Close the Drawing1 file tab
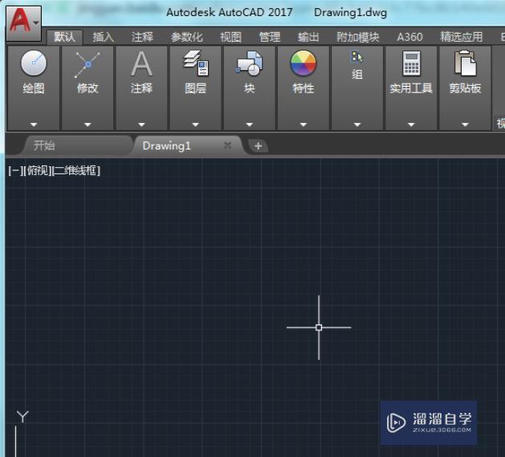Image resolution: width=505 pixels, height=457 pixels. pos(228,145)
